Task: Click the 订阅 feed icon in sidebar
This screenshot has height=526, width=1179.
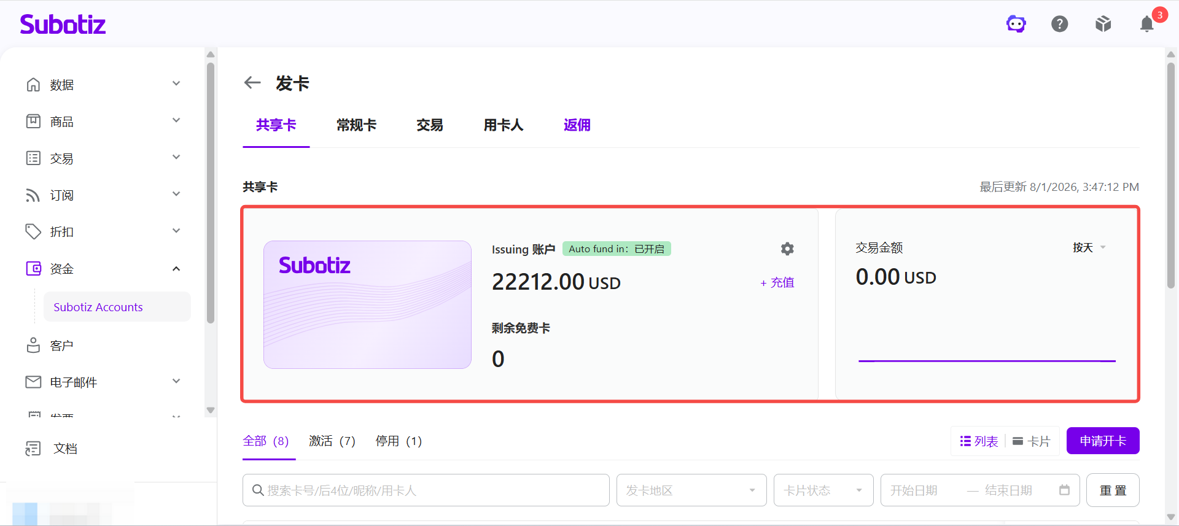Action: (x=33, y=195)
